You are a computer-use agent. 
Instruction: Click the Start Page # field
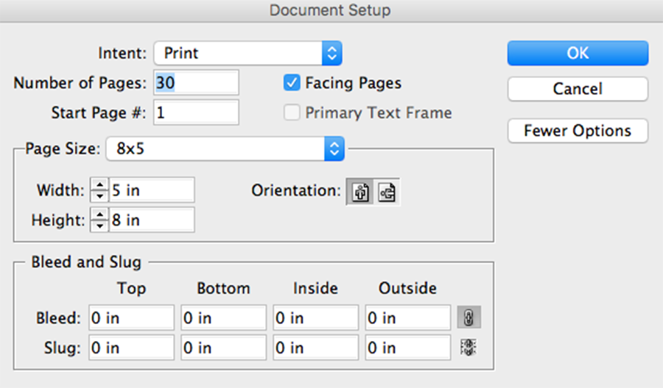pyautogui.click(x=196, y=112)
